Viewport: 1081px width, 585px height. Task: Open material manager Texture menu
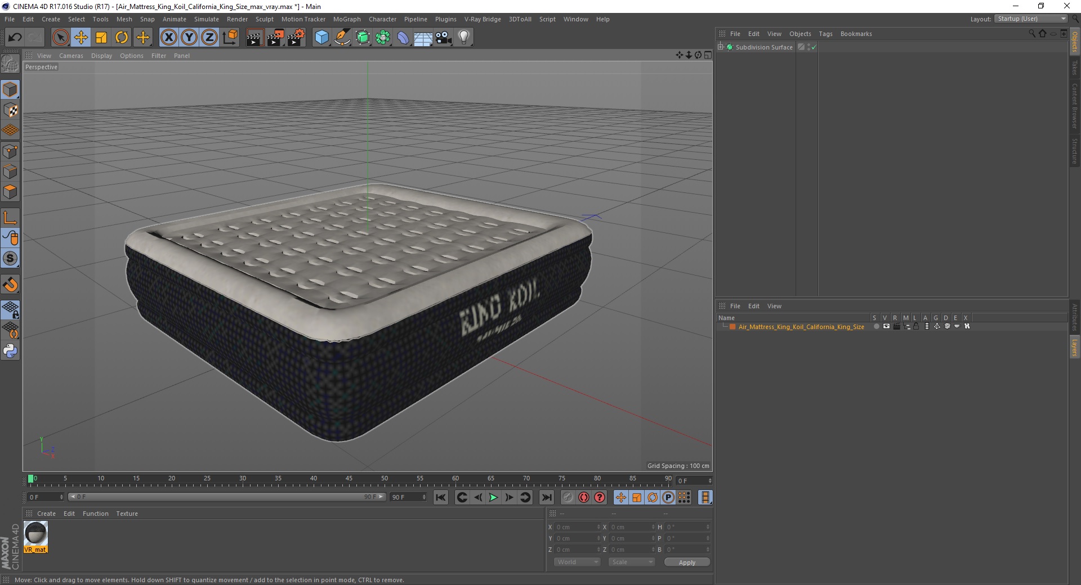[127, 514]
